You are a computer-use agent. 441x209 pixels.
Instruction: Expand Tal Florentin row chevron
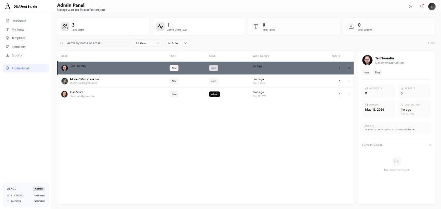(x=349, y=68)
